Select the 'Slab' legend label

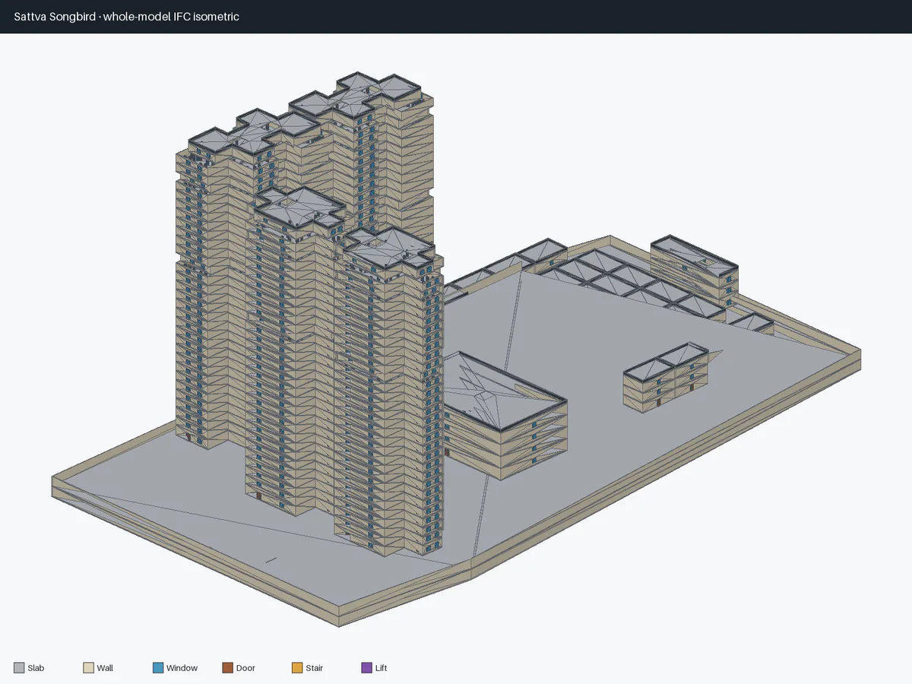[36, 668]
